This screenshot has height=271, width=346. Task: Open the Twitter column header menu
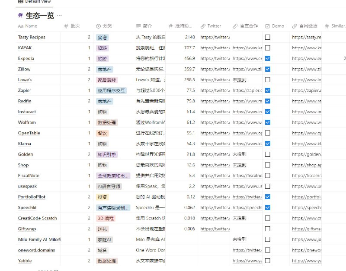pos(214,26)
